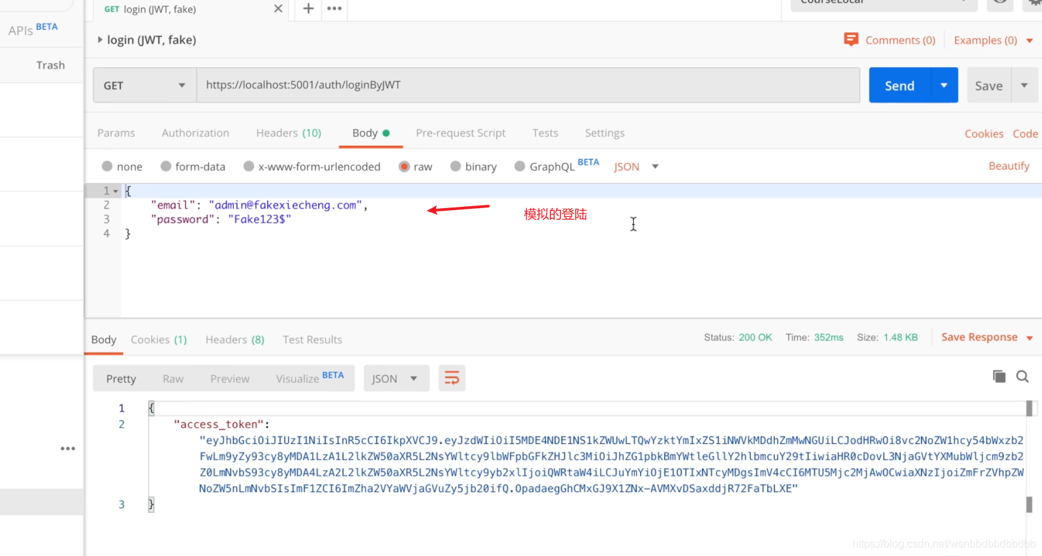Switch response view to Raw
The image size is (1042, 556).
coord(173,379)
